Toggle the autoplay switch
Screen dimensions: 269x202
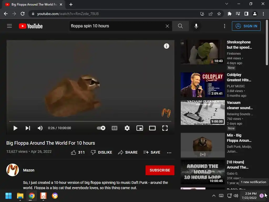[101, 128]
